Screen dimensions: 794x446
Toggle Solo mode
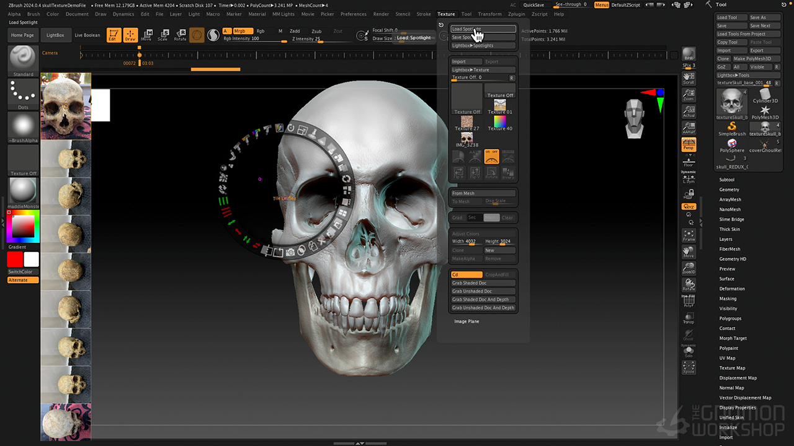(x=689, y=351)
